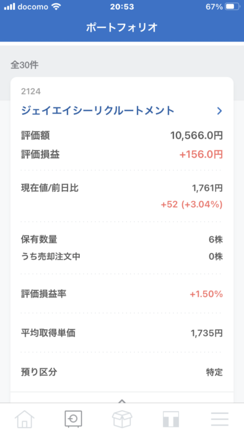This screenshot has width=244, height=435.
Task: Tap the safe portfolio icon in bottom bar
Action: tap(73, 419)
